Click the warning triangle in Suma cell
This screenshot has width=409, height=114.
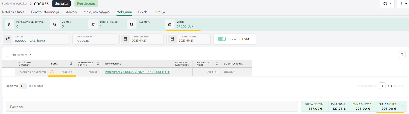click(x=52, y=72)
